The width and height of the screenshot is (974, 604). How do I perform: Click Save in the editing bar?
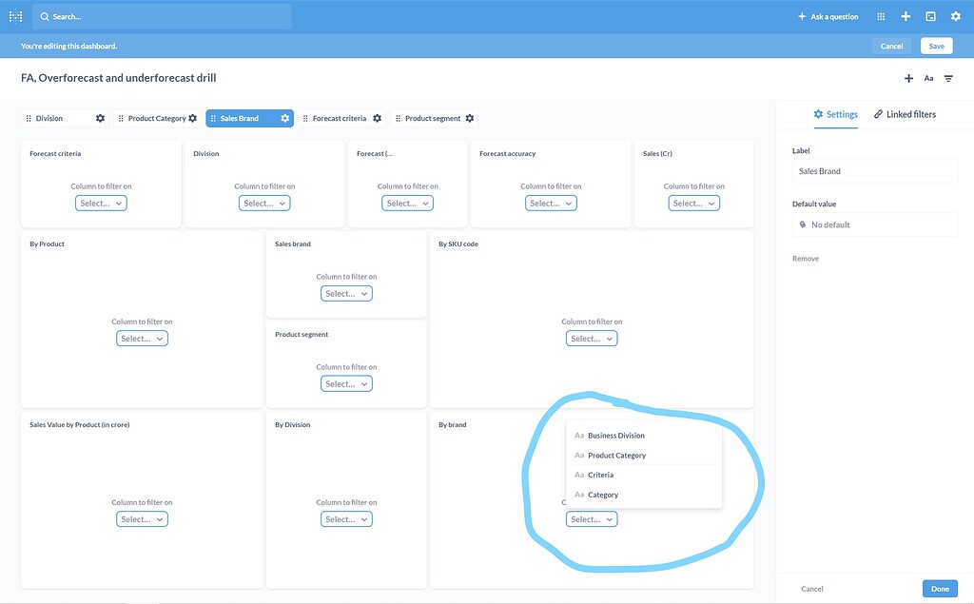937,46
